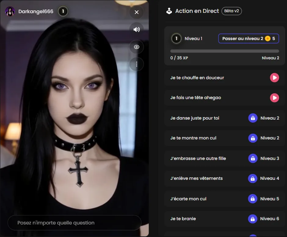
Task: Click the lock icon beside Niveau 6
Action: click(x=252, y=219)
